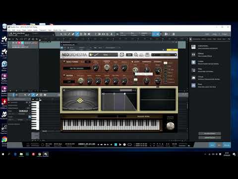Open the Audio menu
The width and height of the screenshot is (238, 179).
click(36, 30)
